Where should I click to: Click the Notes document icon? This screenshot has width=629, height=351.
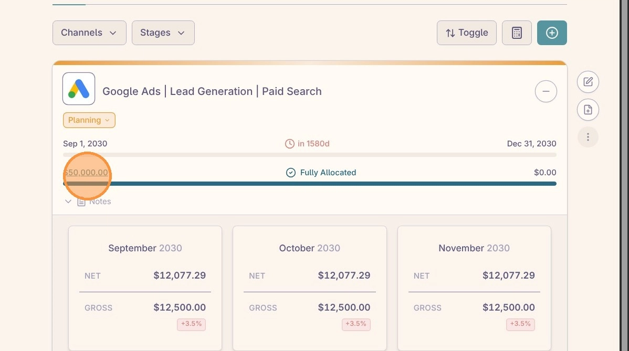click(x=81, y=202)
